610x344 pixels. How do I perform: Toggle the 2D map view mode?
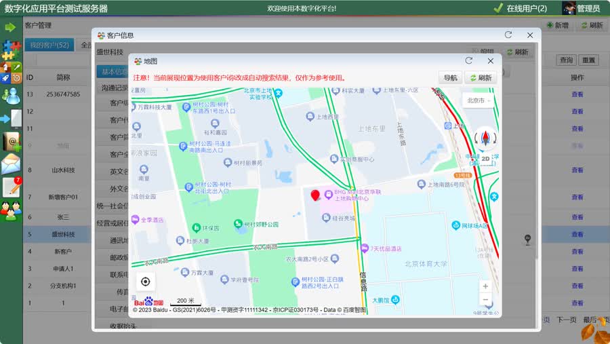pyautogui.click(x=485, y=158)
